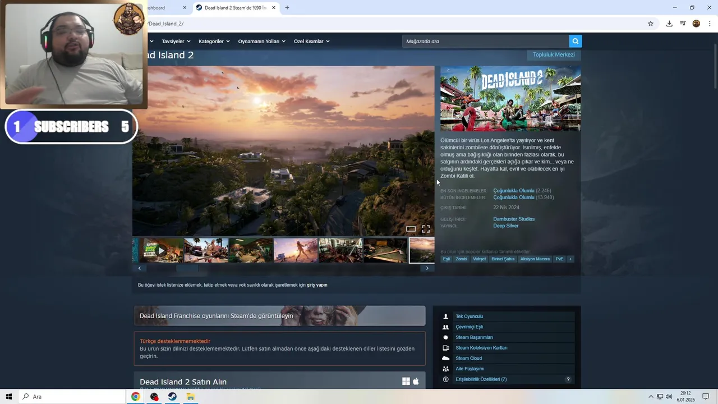Click the Tek Oyunculu single-player icon
The height and width of the screenshot is (404, 718).
point(446,316)
